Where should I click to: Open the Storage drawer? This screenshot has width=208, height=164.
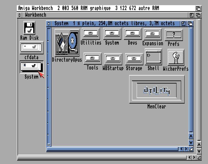[134, 59]
